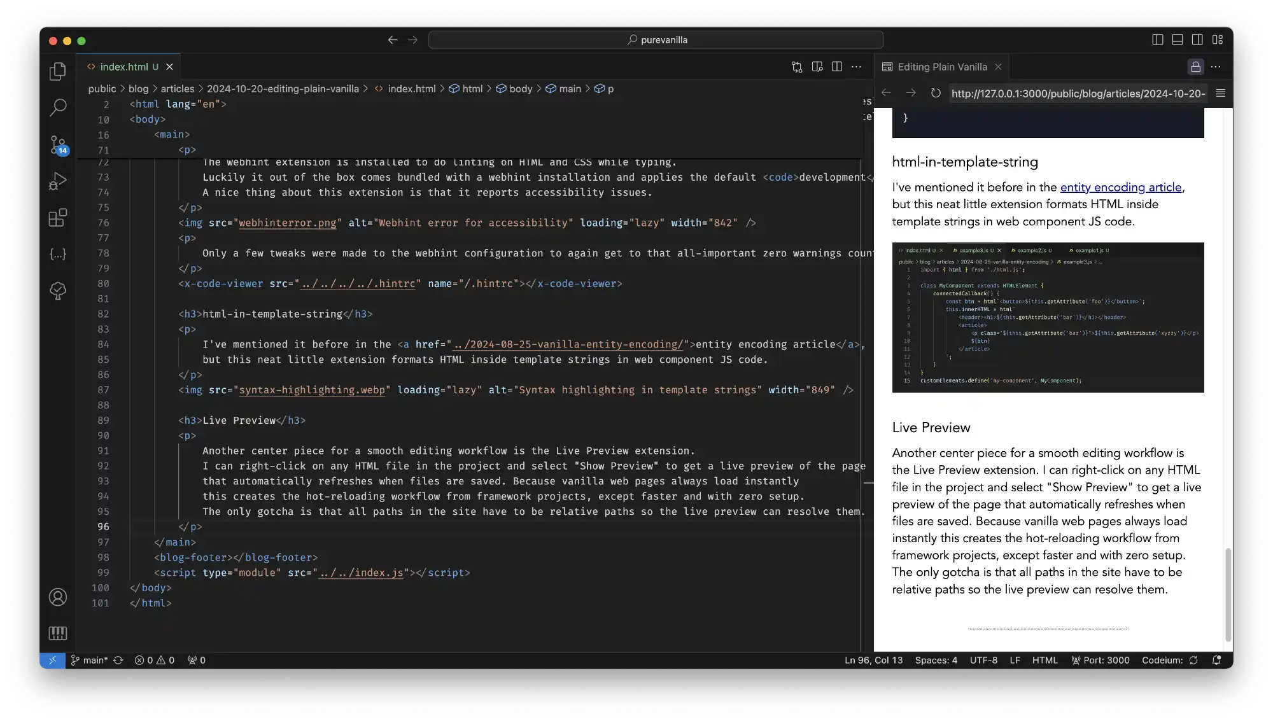Image resolution: width=1273 pixels, height=721 pixels.
Task: Click the syntax highlighting screenshot in preview
Action: (x=1048, y=317)
